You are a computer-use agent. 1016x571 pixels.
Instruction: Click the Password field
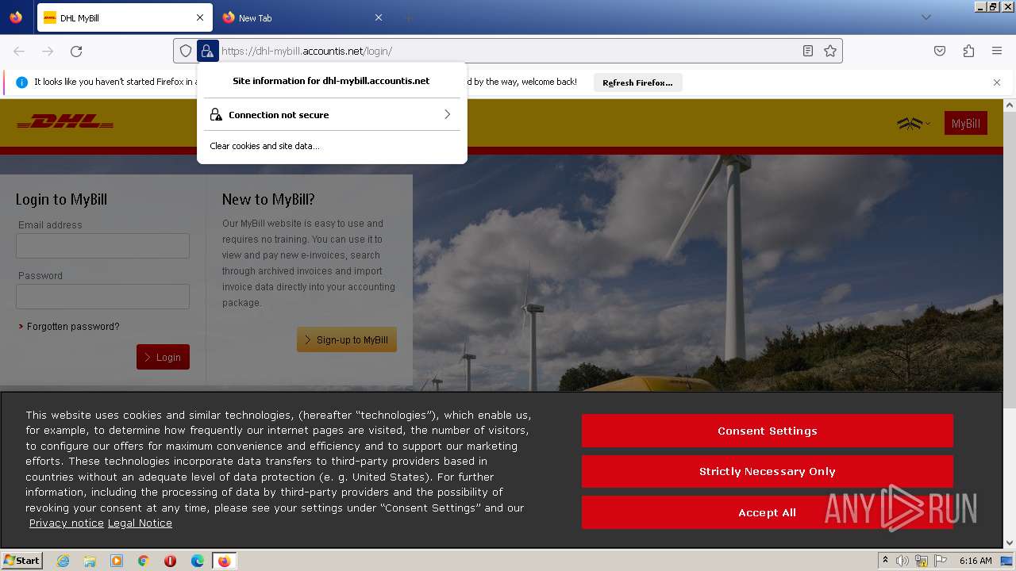point(102,297)
